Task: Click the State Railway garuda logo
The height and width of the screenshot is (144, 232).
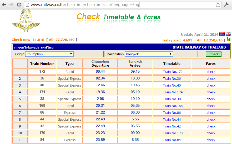Action: (x=26, y=20)
